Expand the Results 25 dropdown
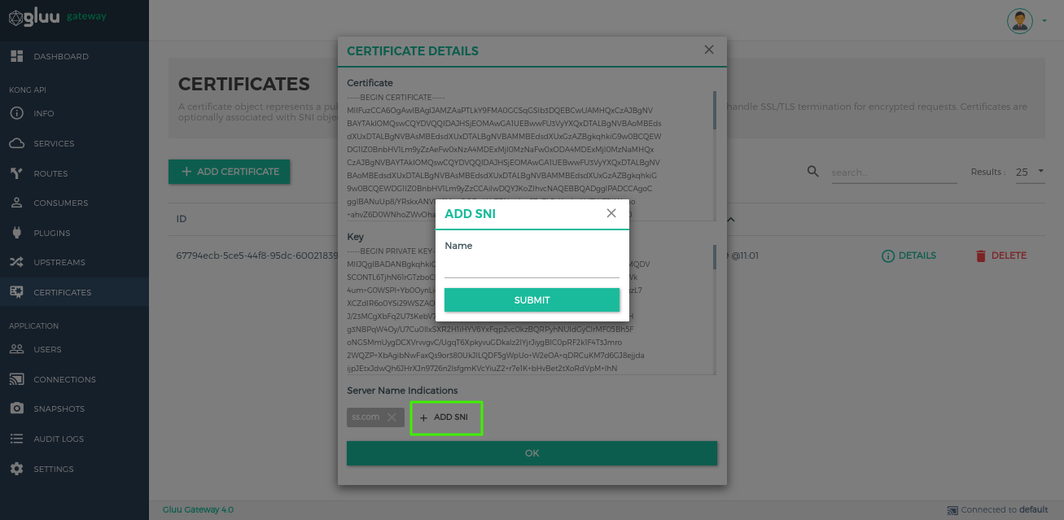Screen dimensions: 1064x520 point(1030,172)
